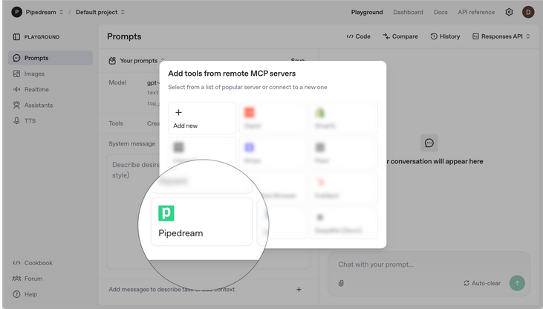Viewport: 543px width, 309px height.
Task: Click the Forum people icon
Action: (16, 279)
